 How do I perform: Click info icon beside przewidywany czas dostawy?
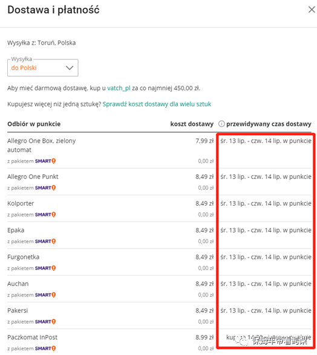[x=221, y=124]
